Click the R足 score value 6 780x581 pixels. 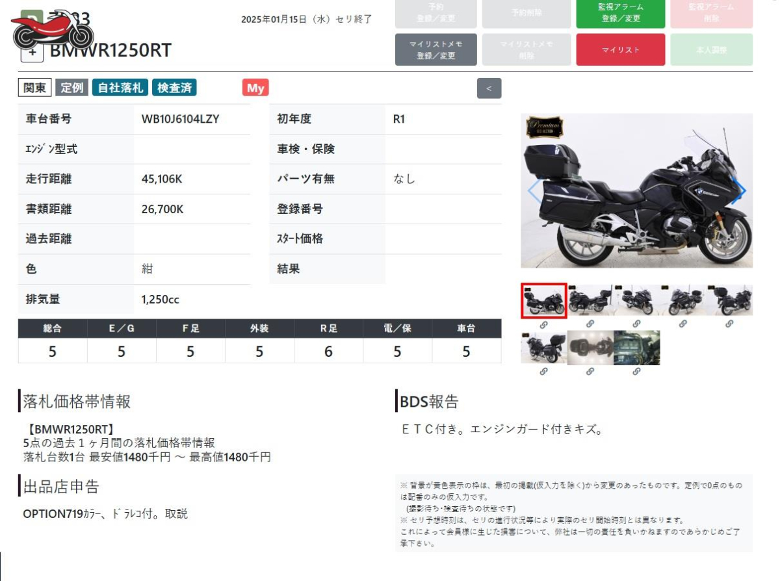click(x=328, y=352)
